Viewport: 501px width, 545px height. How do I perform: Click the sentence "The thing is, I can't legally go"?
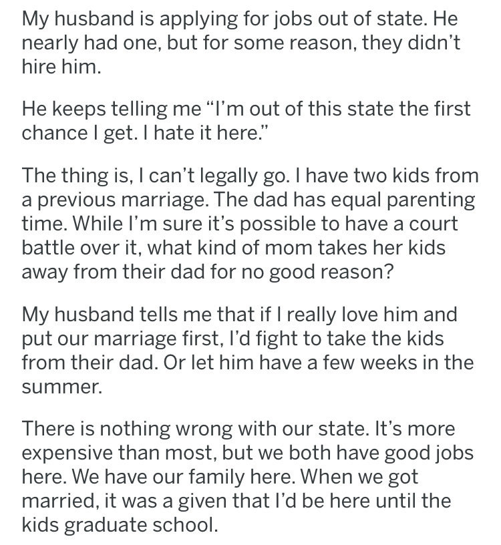155,176
